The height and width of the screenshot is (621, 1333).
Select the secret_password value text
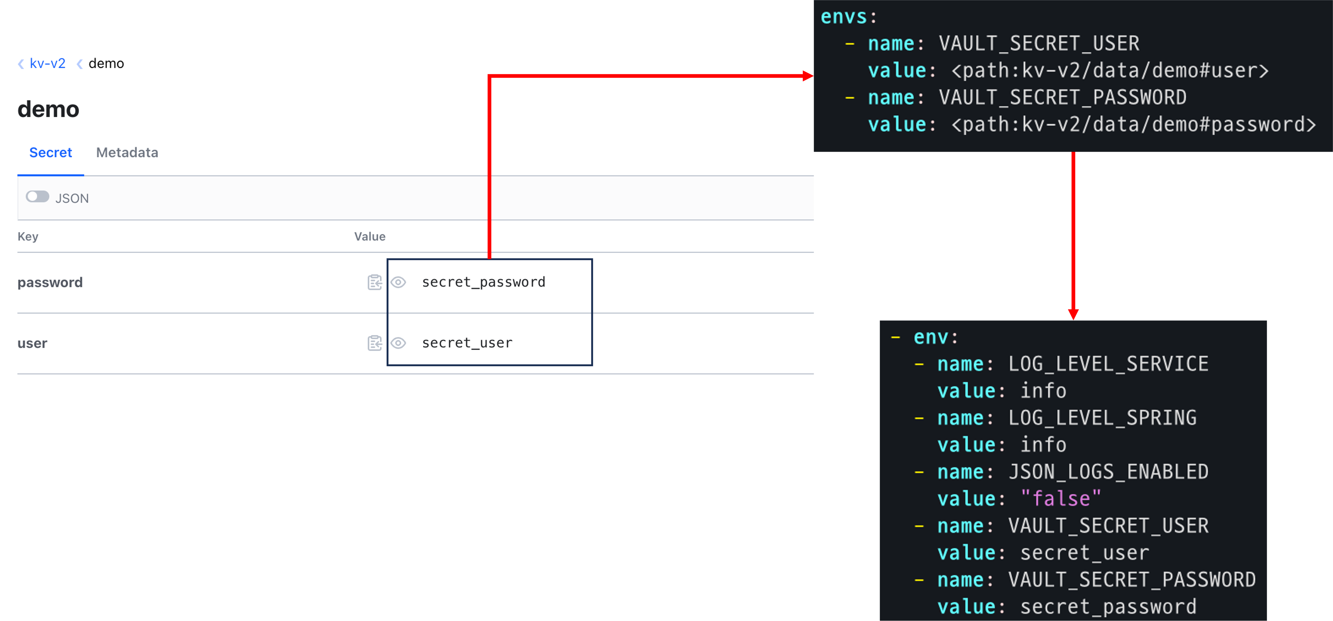(483, 282)
